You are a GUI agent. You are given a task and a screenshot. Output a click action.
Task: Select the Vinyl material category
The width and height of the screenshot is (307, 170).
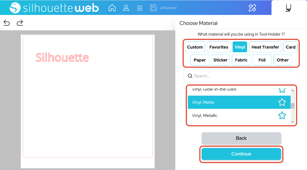pyautogui.click(x=240, y=47)
